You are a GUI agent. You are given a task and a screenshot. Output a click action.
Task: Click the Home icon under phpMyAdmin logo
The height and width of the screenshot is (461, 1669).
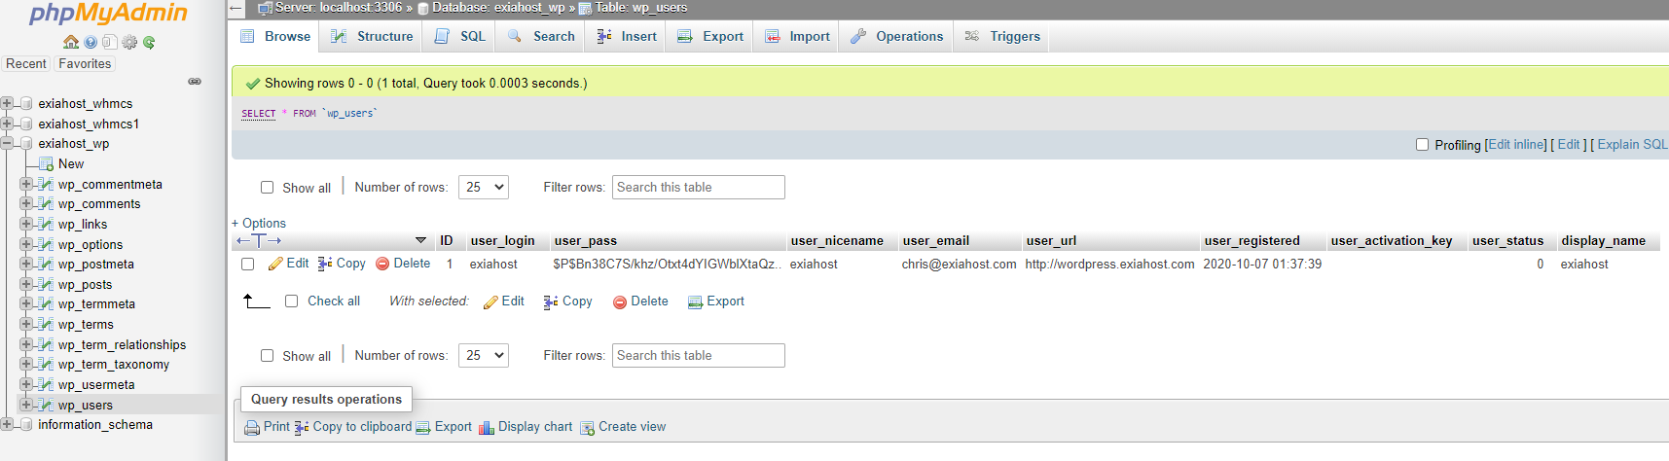pyautogui.click(x=70, y=42)
